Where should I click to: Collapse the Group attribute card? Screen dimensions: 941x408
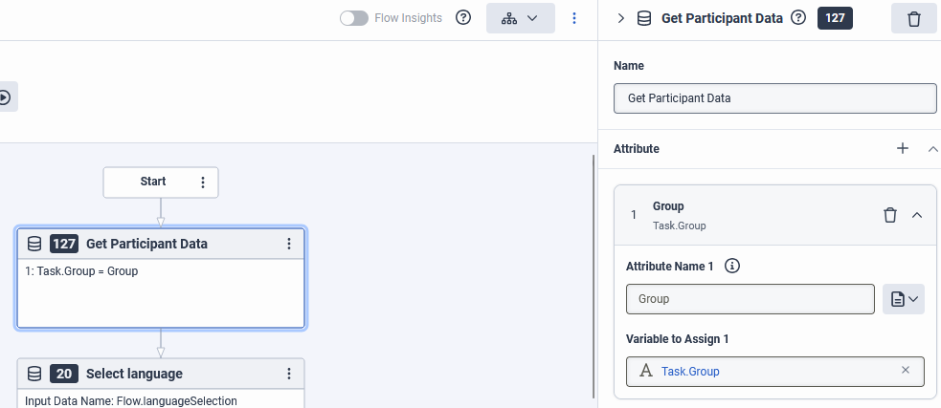(x=917, y=215)
